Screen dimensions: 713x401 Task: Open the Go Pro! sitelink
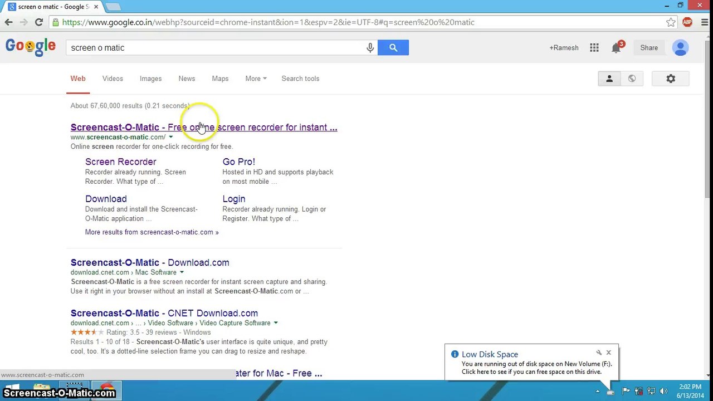pyautogui.click(x=239, y=162)
